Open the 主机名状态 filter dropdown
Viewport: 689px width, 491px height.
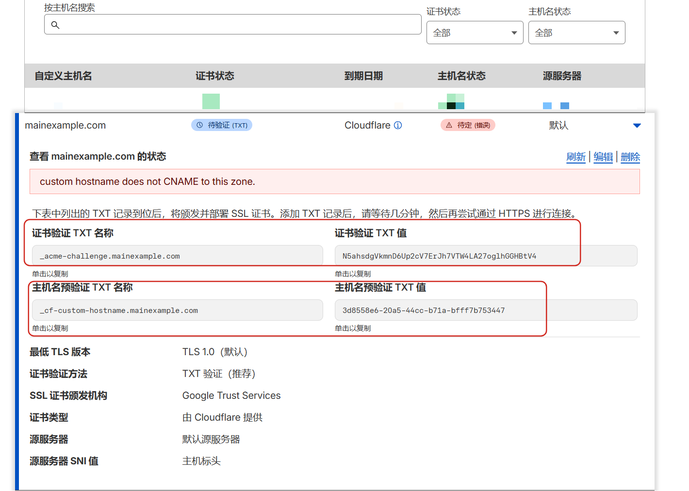click(576, 33)
